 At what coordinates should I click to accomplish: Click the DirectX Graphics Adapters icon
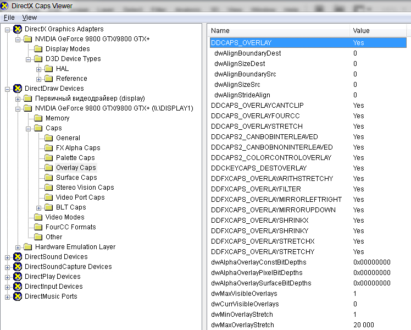tap(18, 29)
